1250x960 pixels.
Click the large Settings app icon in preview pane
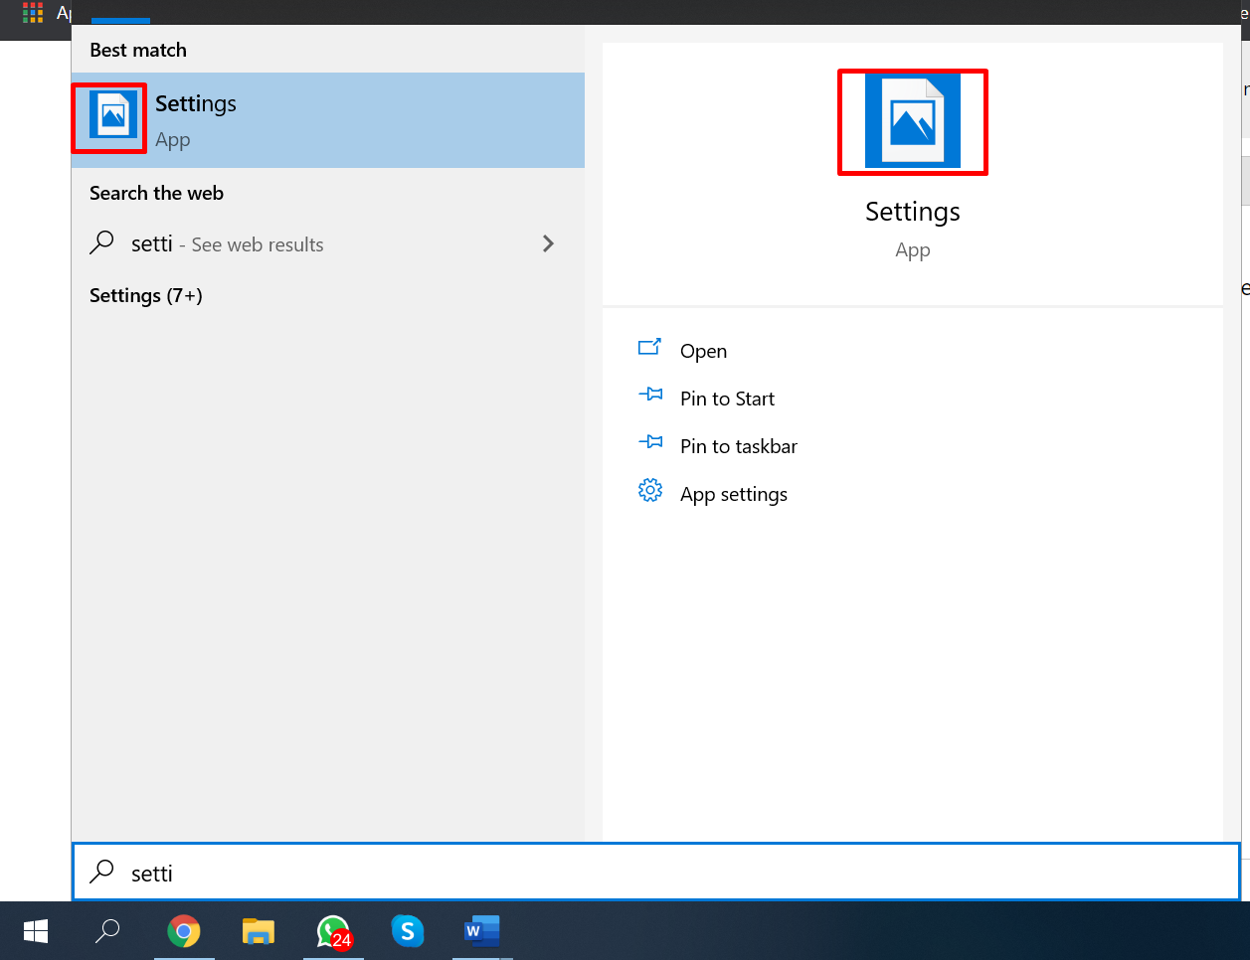click(913, 120)
